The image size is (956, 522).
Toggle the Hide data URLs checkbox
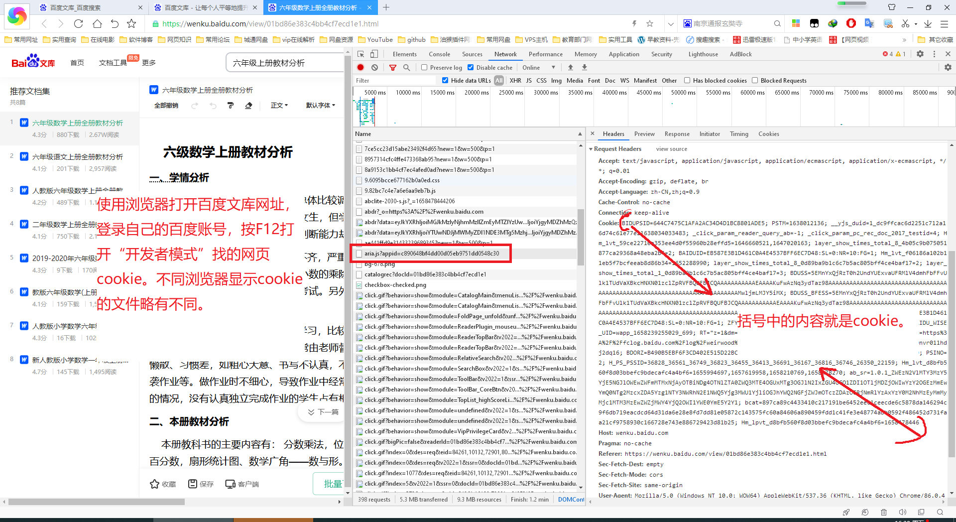coord(445,81)
